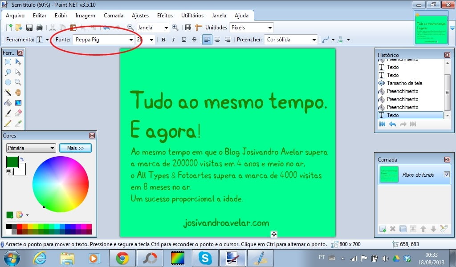The height and width of the screenshot is (267, 456).
Task: Zoom out with the minus magnifier icon
Action: click(130, 28)
